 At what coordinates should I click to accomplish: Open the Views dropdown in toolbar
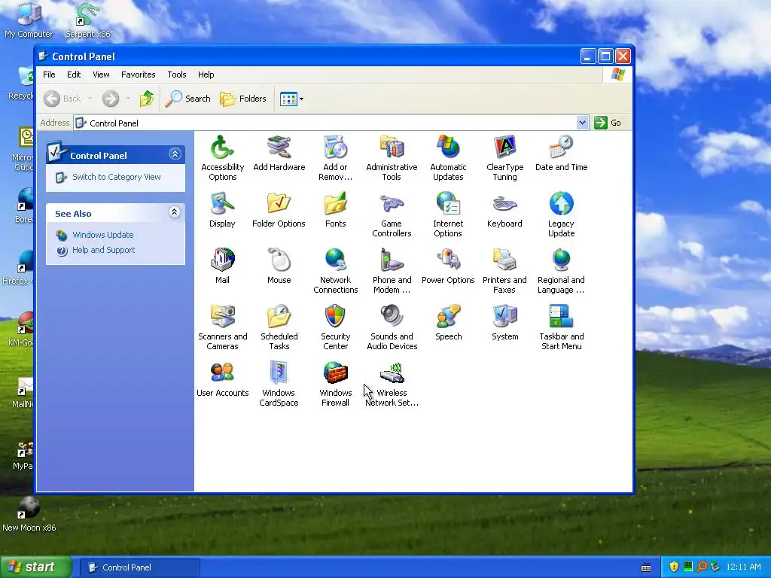click(291, 99)
